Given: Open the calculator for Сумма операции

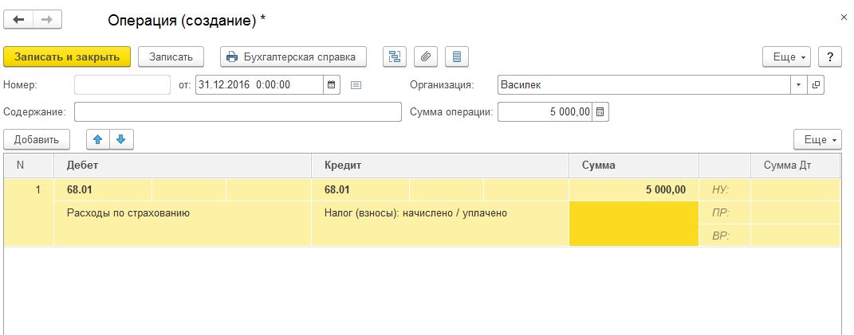Looking at the screenshot, I should [x=600, y=112].
